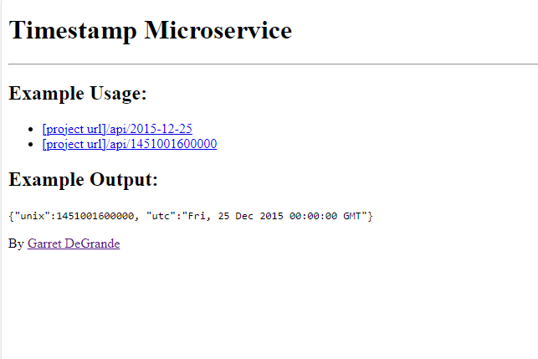538x359 pixels.
Task: Click the "Fri," text in the output
Action: (x=200, y=216)
